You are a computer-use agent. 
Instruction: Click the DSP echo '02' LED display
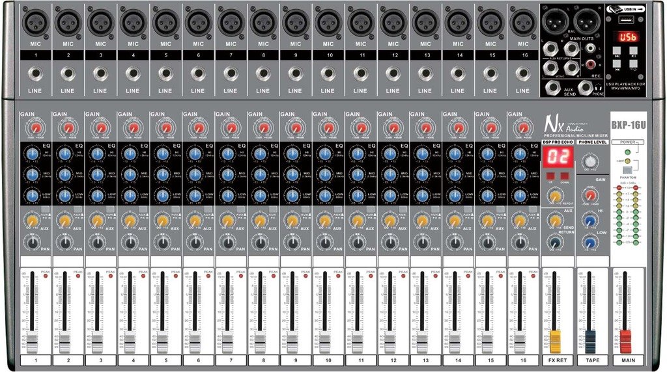tap(558, 156)
